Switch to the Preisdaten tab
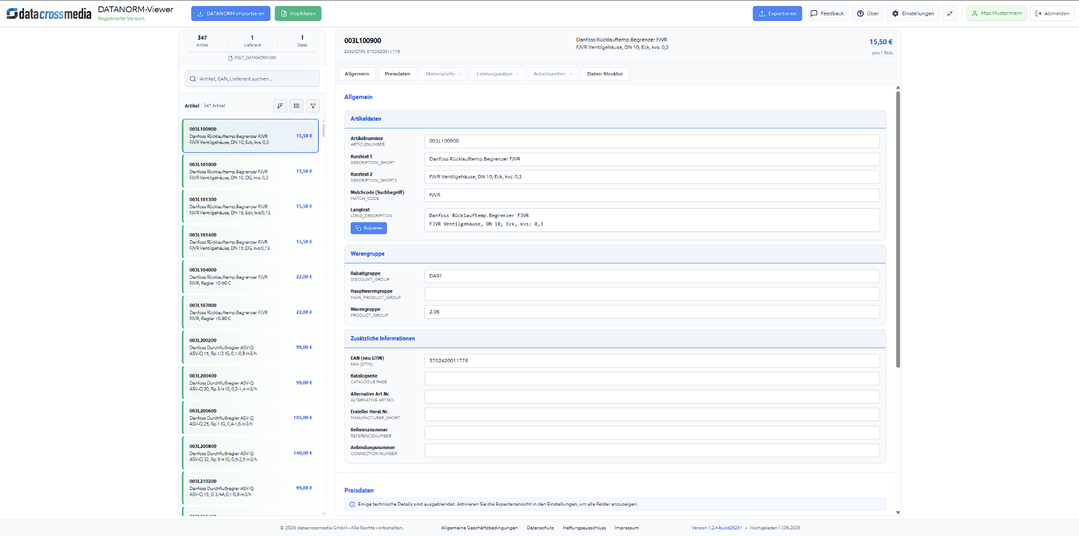 coord(397,74)
